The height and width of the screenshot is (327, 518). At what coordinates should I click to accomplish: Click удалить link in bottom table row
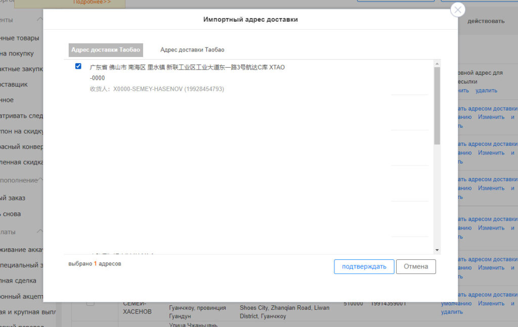452,312
